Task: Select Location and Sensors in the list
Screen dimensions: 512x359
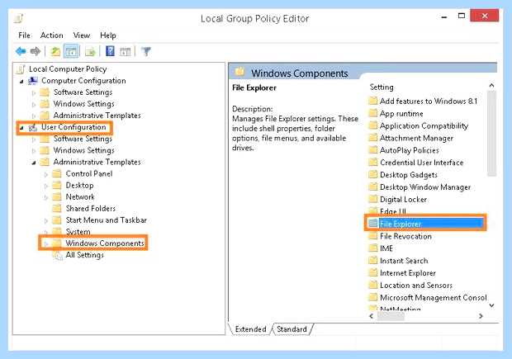Action: (416, 285)
